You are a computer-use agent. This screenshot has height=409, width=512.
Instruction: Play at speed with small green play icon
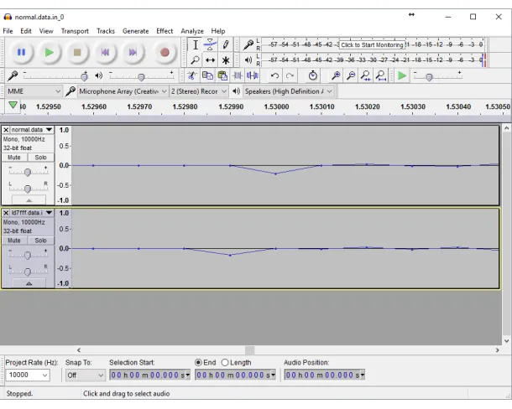[402, 76]
